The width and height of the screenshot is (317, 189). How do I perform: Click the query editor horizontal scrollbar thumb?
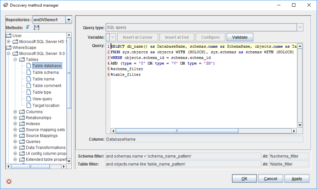(176, 131)
